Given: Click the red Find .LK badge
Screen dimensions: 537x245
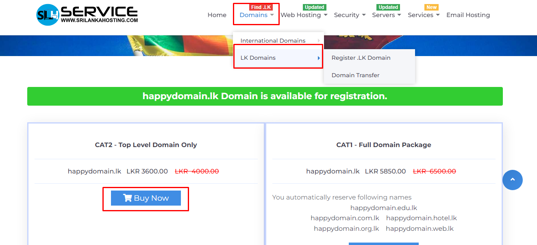Looking at the screenshot, I should tap(261, 7).
